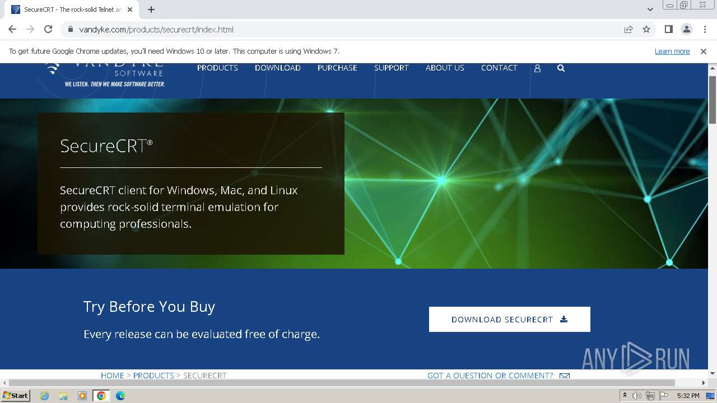Viewport: 717px width, 403px height.
Task: Close the SecureCRT tab
Action: point(130,10)
